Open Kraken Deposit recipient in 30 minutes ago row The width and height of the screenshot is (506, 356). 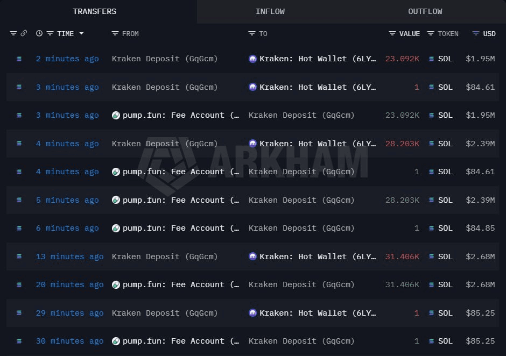click(x=301, y=341)
